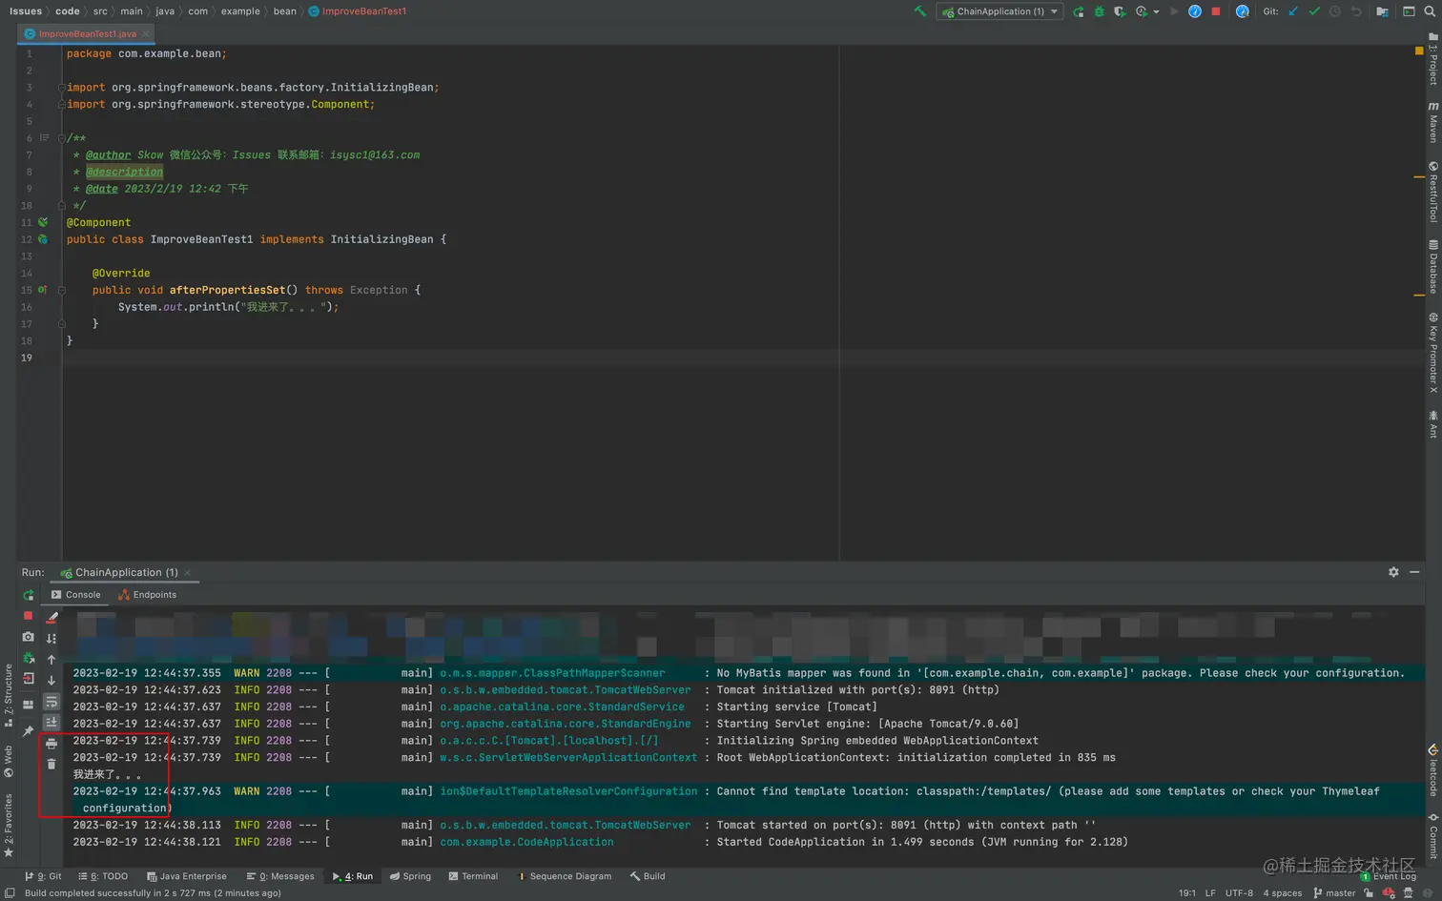Toggle soft-wrap in console

[x=51, y=702]
